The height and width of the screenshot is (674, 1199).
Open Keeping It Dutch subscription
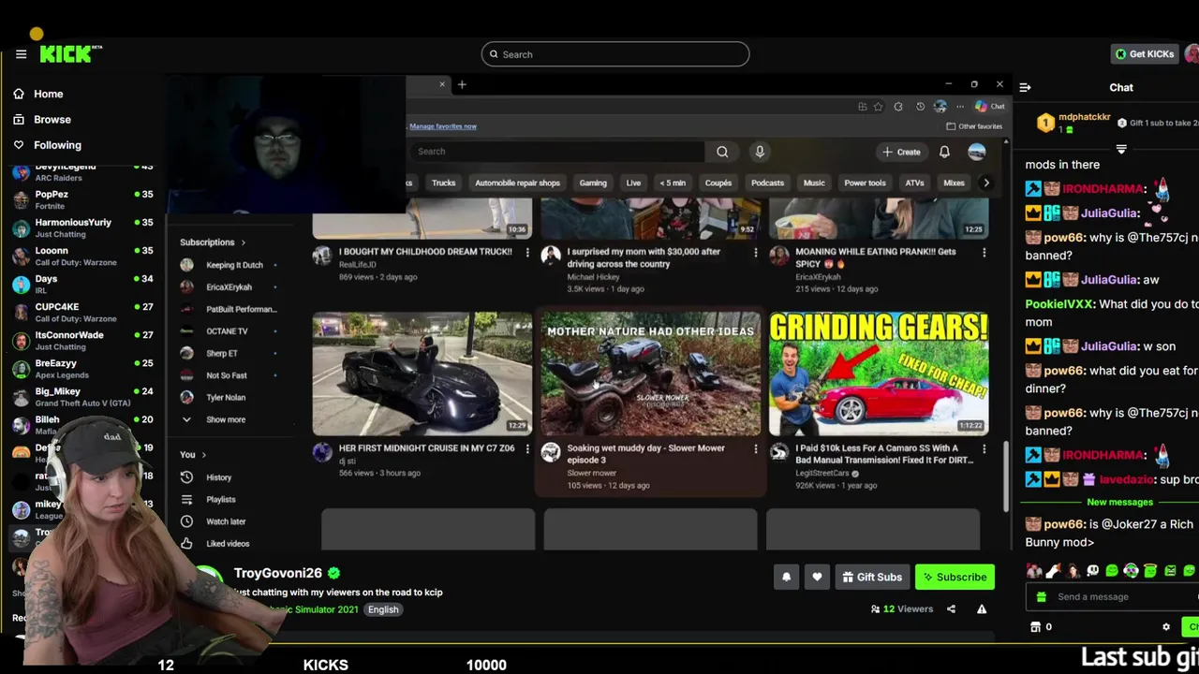tap(230, 265)
